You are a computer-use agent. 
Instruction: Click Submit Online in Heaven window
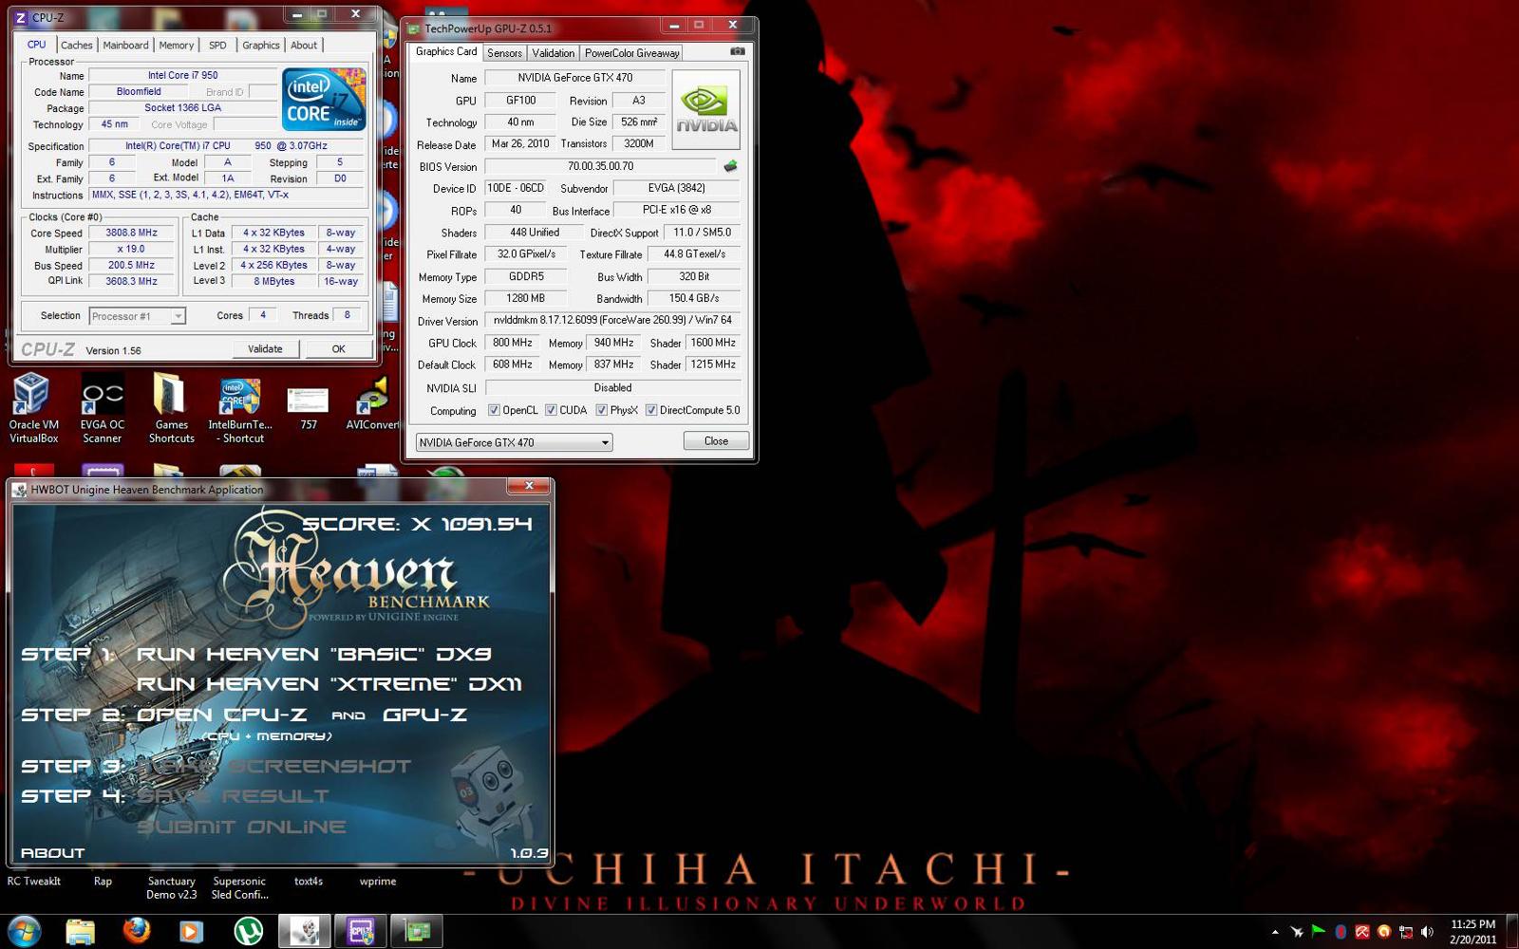(241, 827)
